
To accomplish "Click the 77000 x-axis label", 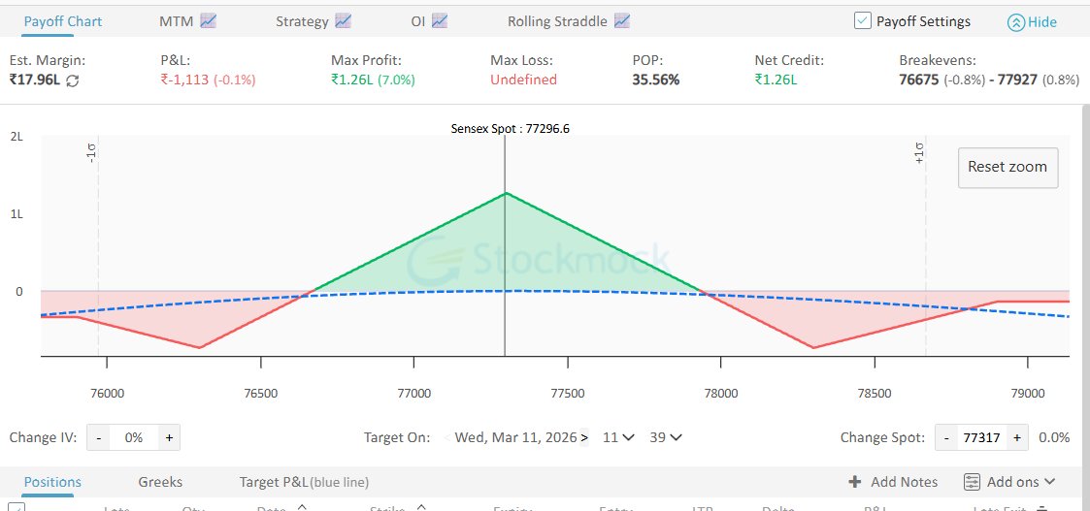I will [x=414, y=393].
